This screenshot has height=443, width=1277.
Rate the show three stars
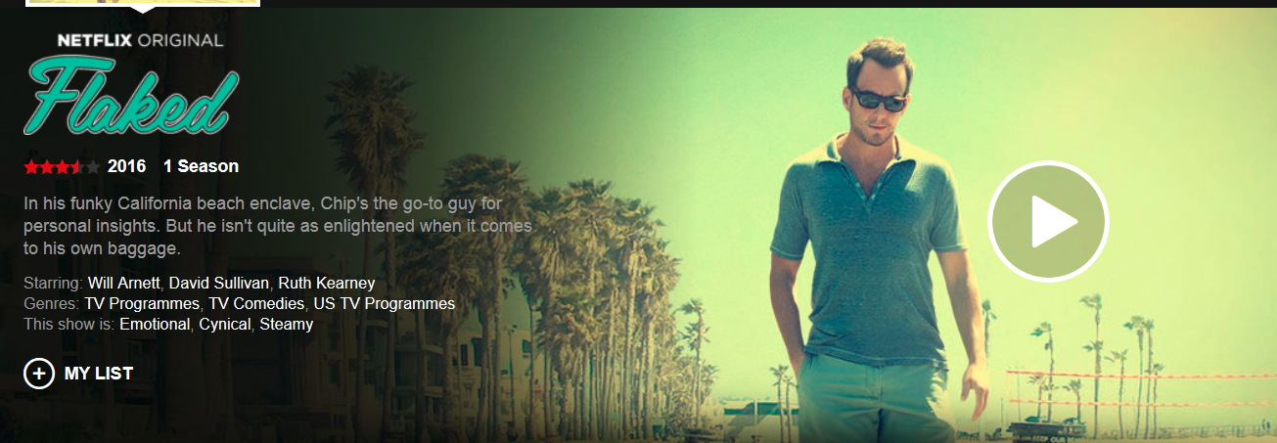(x=62, y=167)
